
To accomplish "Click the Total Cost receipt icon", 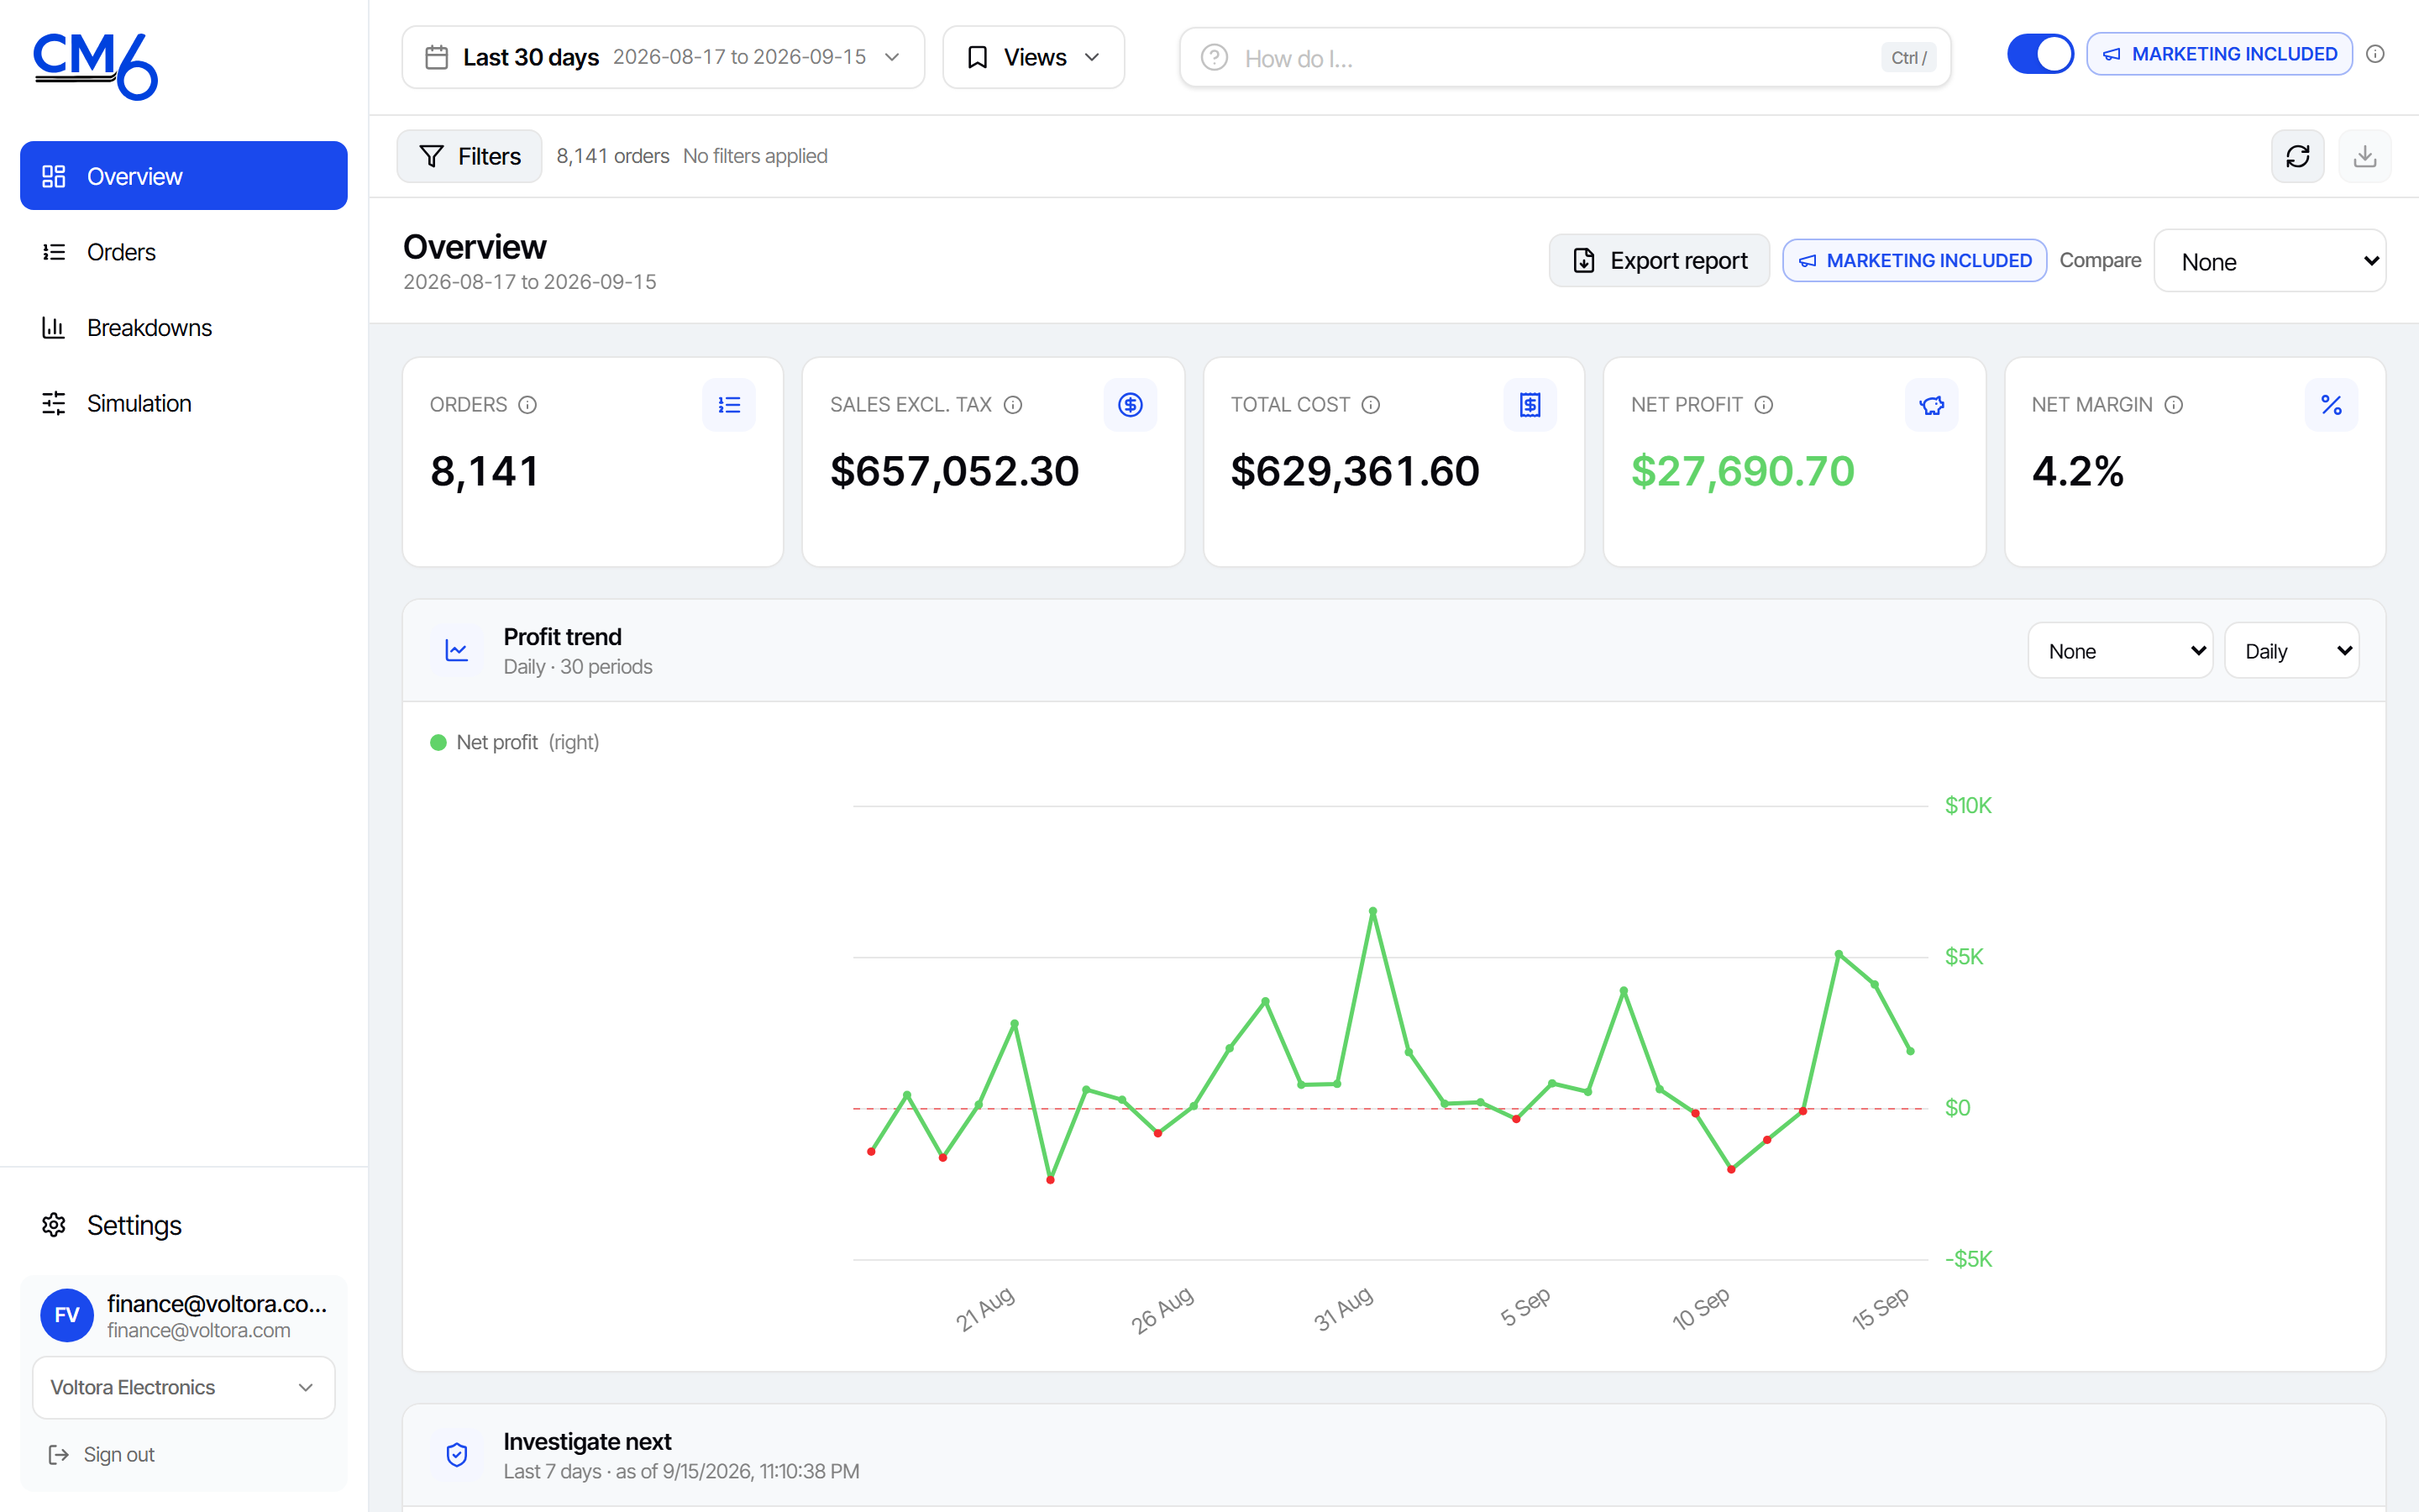I will 1530,405.
